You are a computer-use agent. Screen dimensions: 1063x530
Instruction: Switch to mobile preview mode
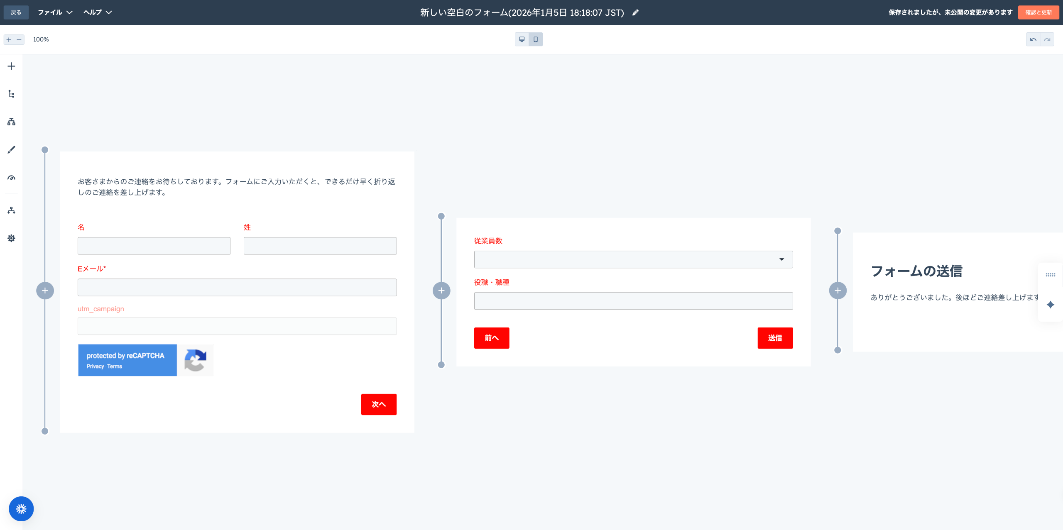pos(536,39)
